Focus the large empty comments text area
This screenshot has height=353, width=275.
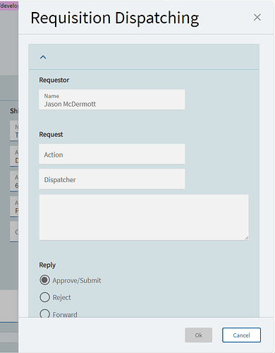(144, 217)
